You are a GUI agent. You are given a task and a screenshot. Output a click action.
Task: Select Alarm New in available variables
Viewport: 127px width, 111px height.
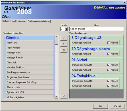(x=30, y=43)
